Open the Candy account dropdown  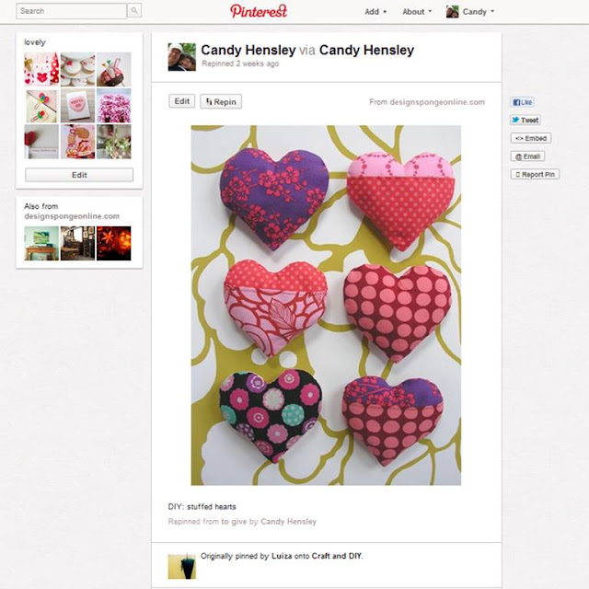point(470,12)
